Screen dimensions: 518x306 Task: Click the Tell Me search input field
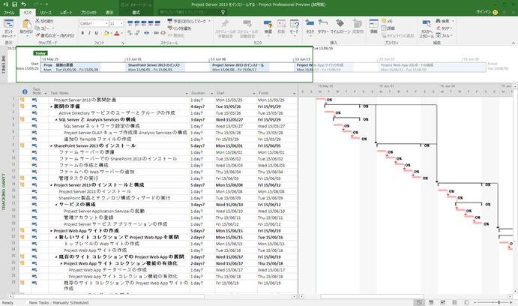pyautogui.click(x=190, y=12)
